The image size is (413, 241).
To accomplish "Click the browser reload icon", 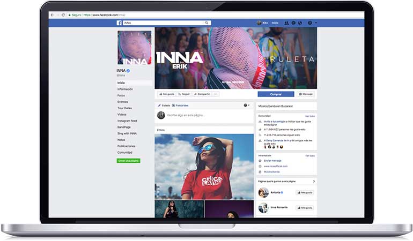I will (63, 14).
